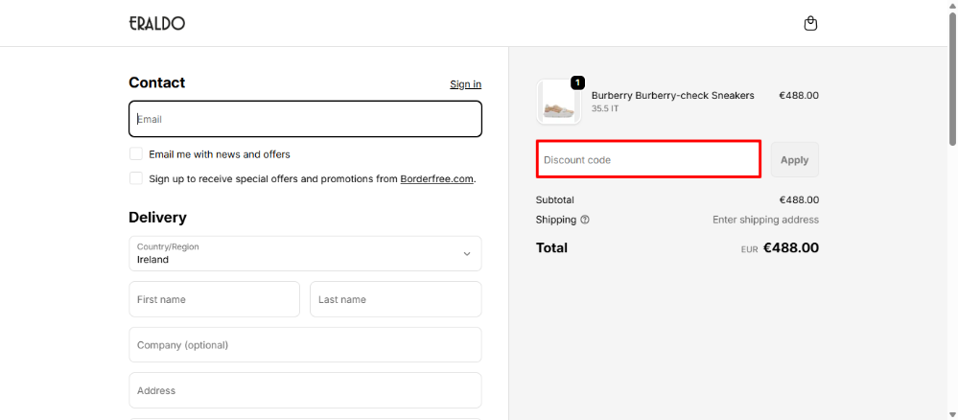Click the Discount code input box
Image resolution: width=958 pixels, height=420 pixels.
[x=648, y=160]
